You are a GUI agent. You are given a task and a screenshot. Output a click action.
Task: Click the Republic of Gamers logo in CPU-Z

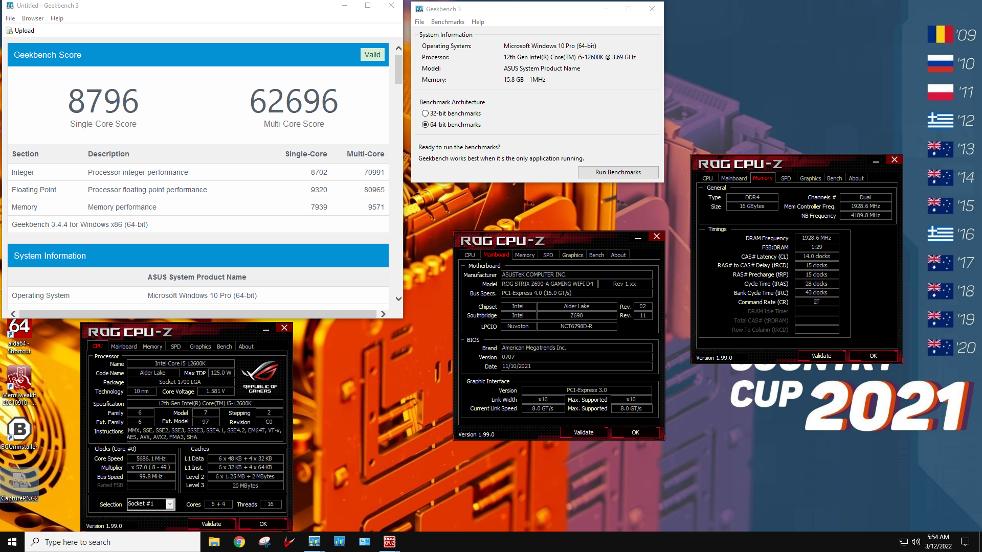click(260, 377)
